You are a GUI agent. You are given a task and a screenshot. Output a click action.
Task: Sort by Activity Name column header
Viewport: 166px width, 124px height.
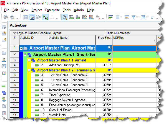[x=72, y=40]
